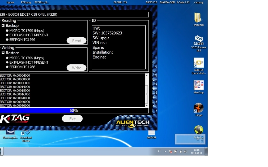Open the volume speaker tray icon
268x167 pixels.
point(185,151)
